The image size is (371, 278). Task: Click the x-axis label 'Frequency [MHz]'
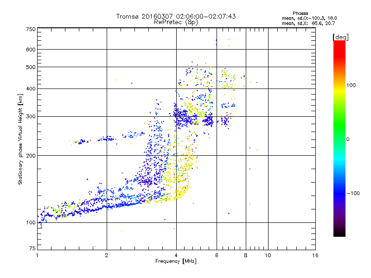(176, 261)
